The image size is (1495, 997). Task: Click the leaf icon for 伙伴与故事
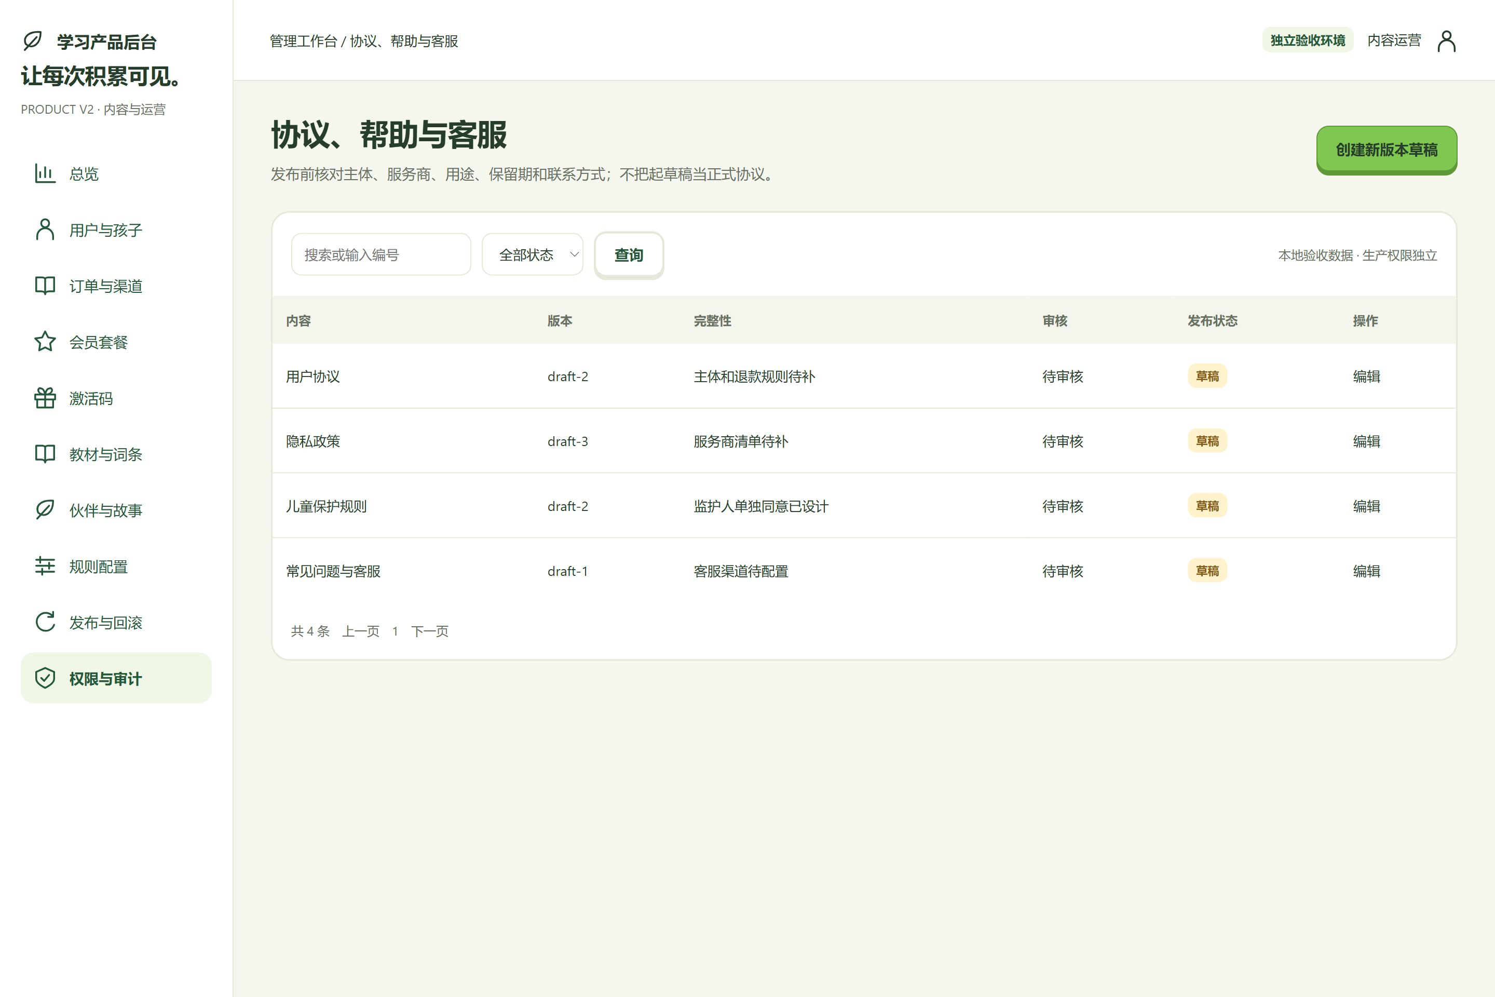[45, 510]
